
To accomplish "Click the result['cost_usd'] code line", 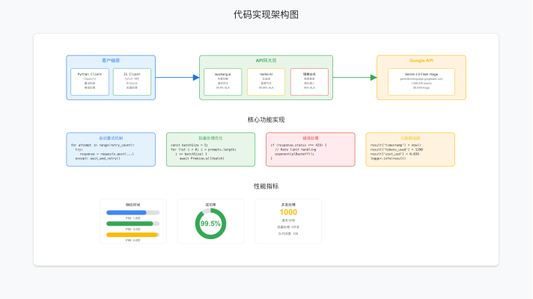I will click(395, 154).
